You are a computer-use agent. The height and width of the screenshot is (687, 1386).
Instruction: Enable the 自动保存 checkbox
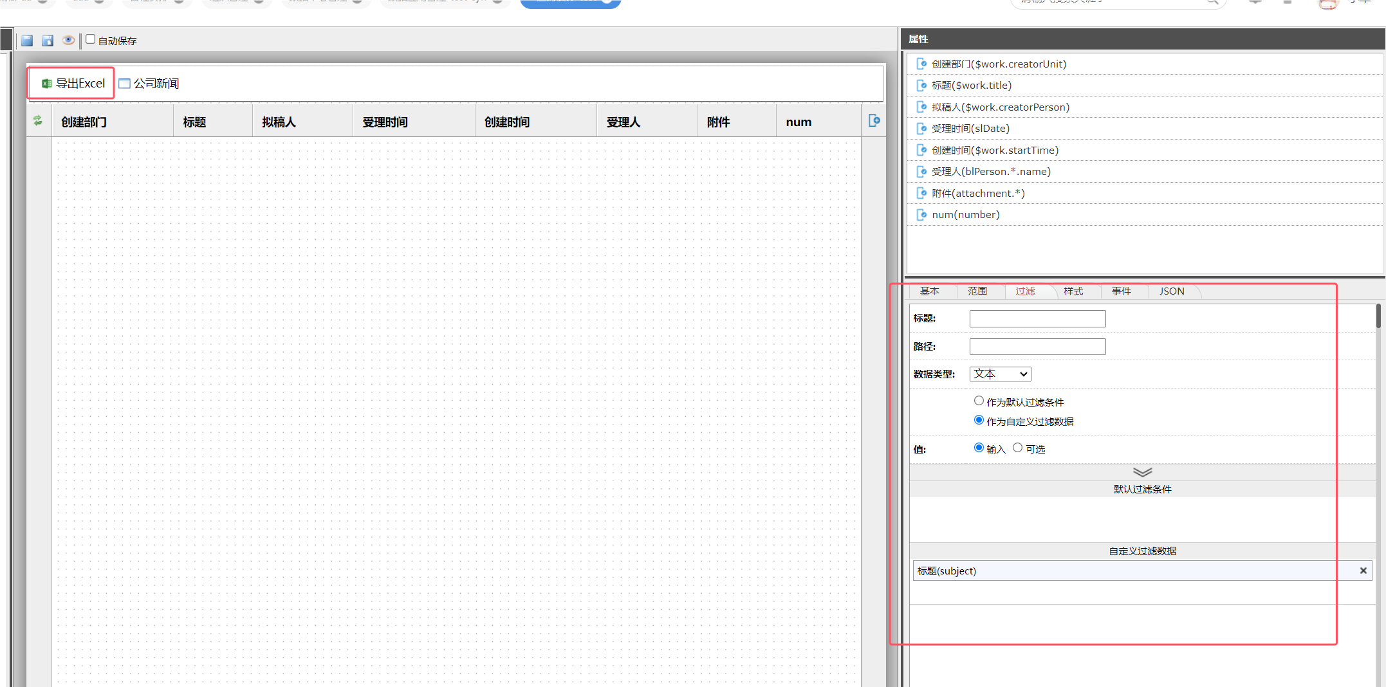pyautogui.click(x=91, y=40)
